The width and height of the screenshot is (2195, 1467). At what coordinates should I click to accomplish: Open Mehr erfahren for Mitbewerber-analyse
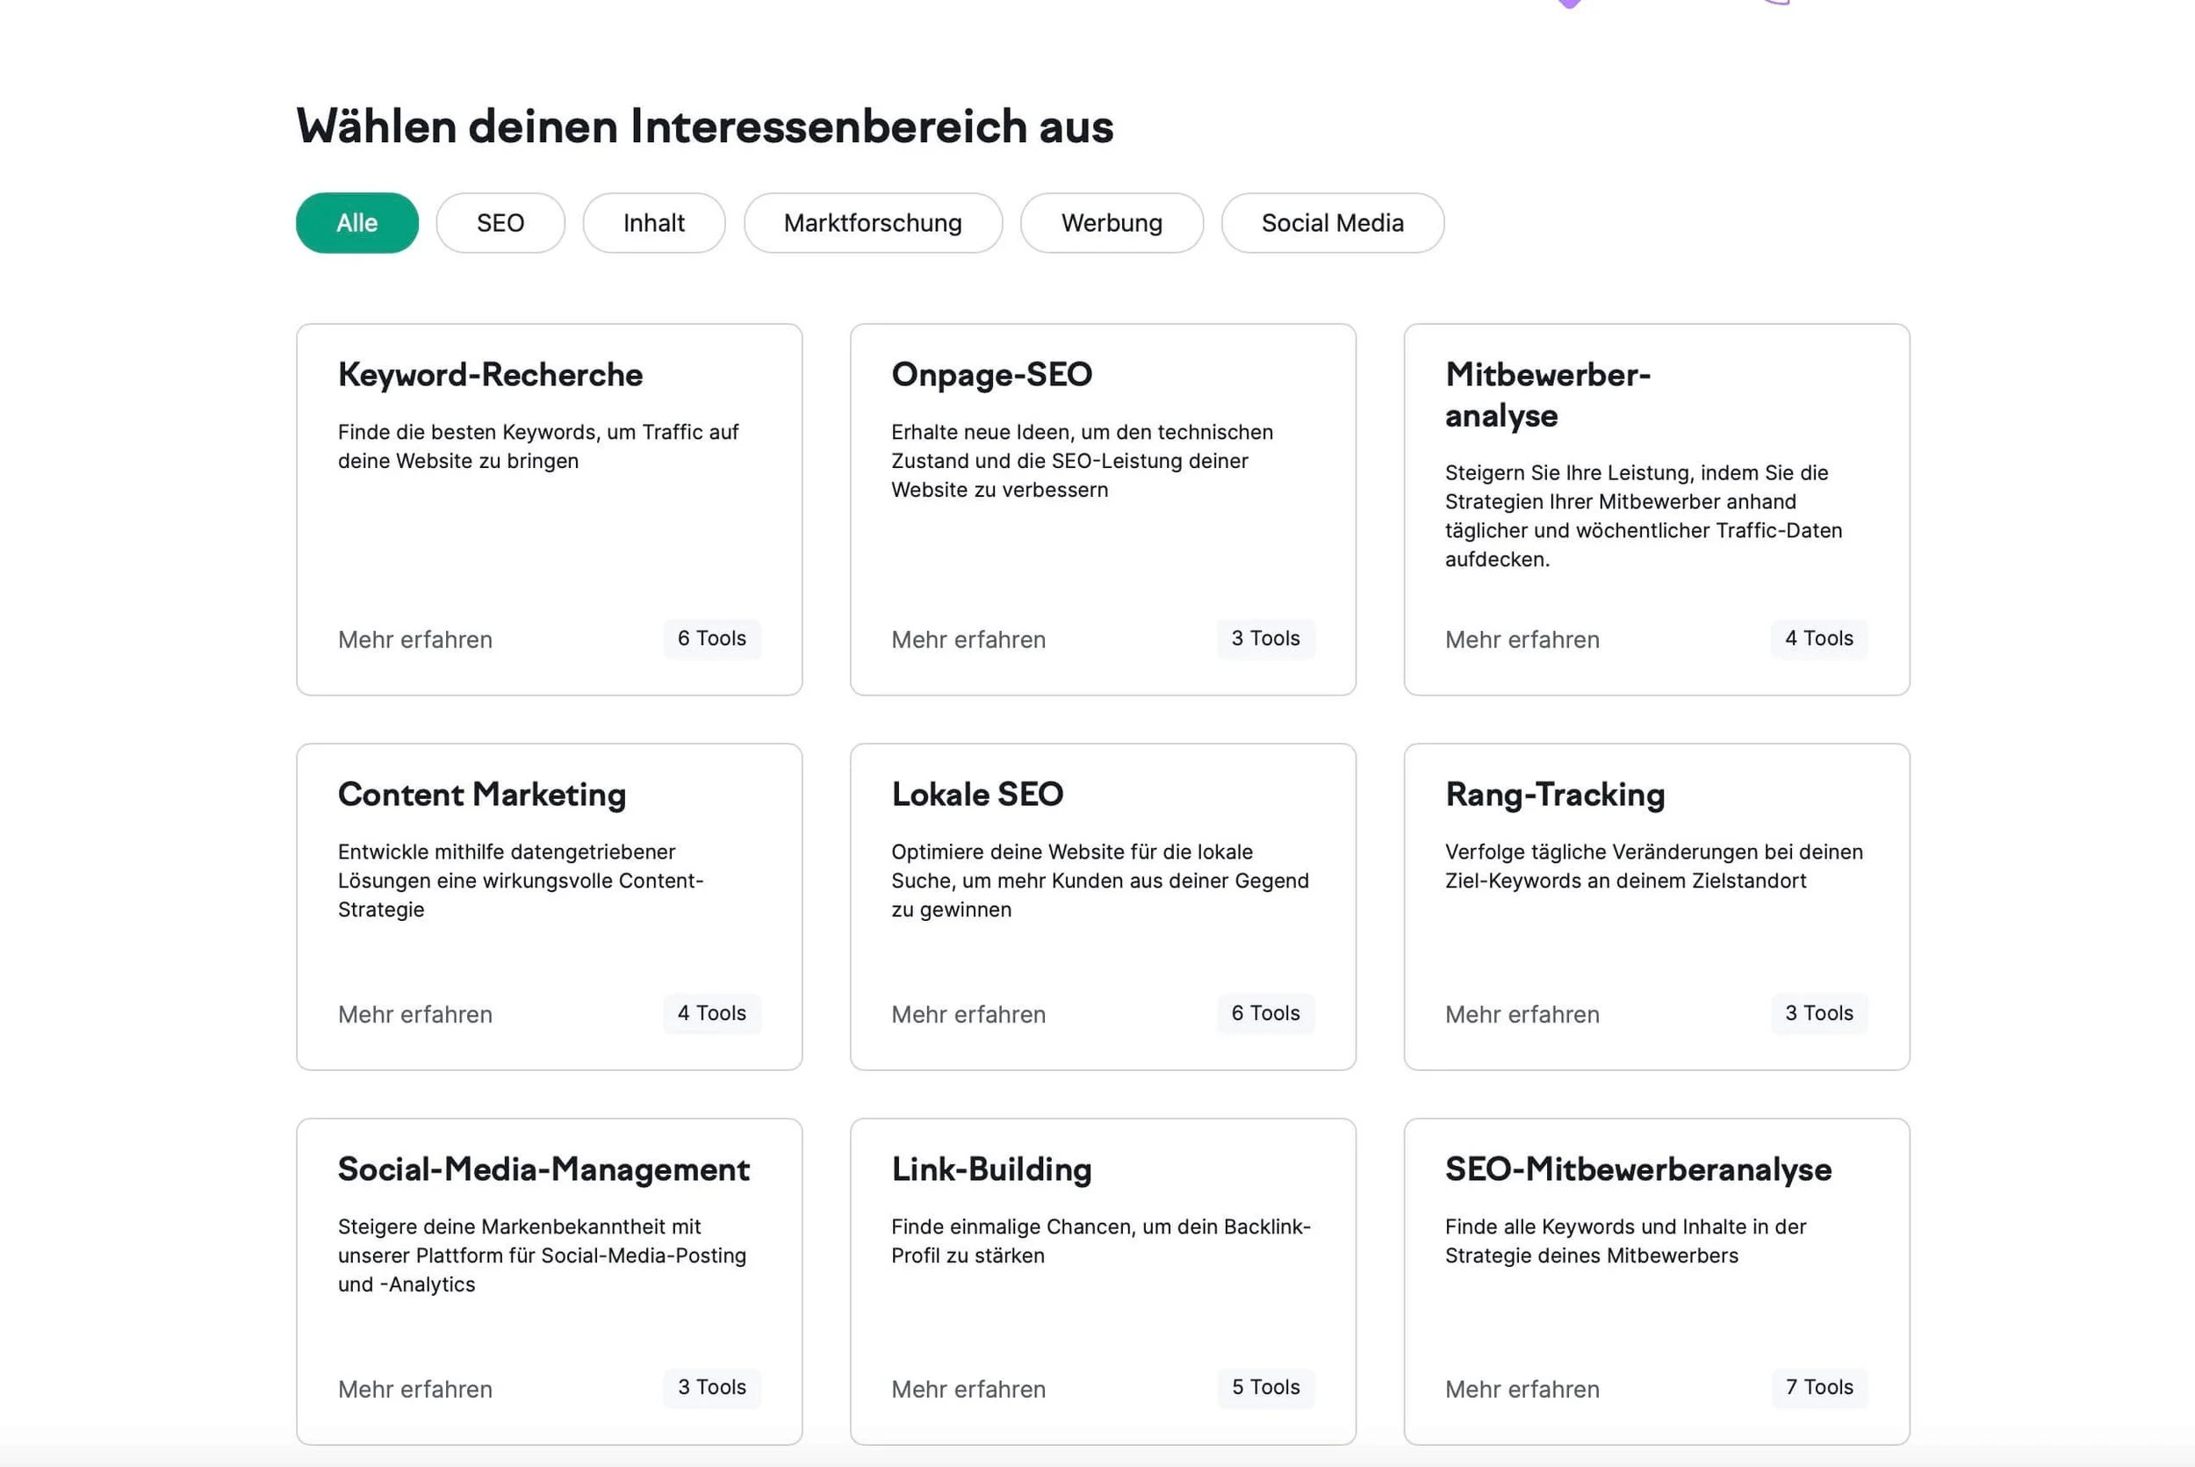point(1522,640)
